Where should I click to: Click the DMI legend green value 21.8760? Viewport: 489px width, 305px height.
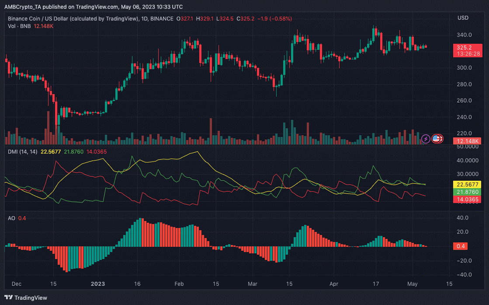pyautogui.click(x=73, y=152)
